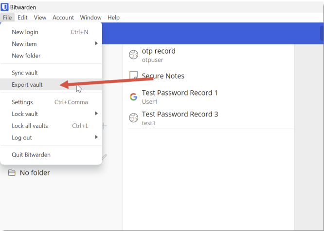This screenshot has width=324, height=231.
Task: Open Settings from the File menu
Action: (x=51, y=102)
